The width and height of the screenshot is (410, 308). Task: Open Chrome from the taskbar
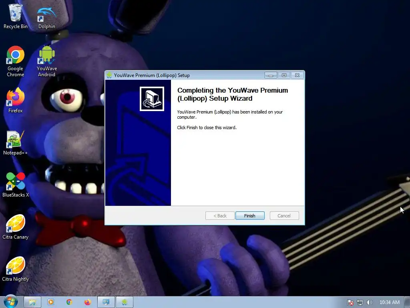pos(69,302)
